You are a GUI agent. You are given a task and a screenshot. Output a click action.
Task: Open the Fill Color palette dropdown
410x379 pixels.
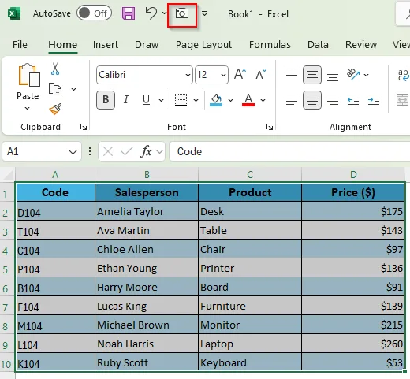click(230, 100)
